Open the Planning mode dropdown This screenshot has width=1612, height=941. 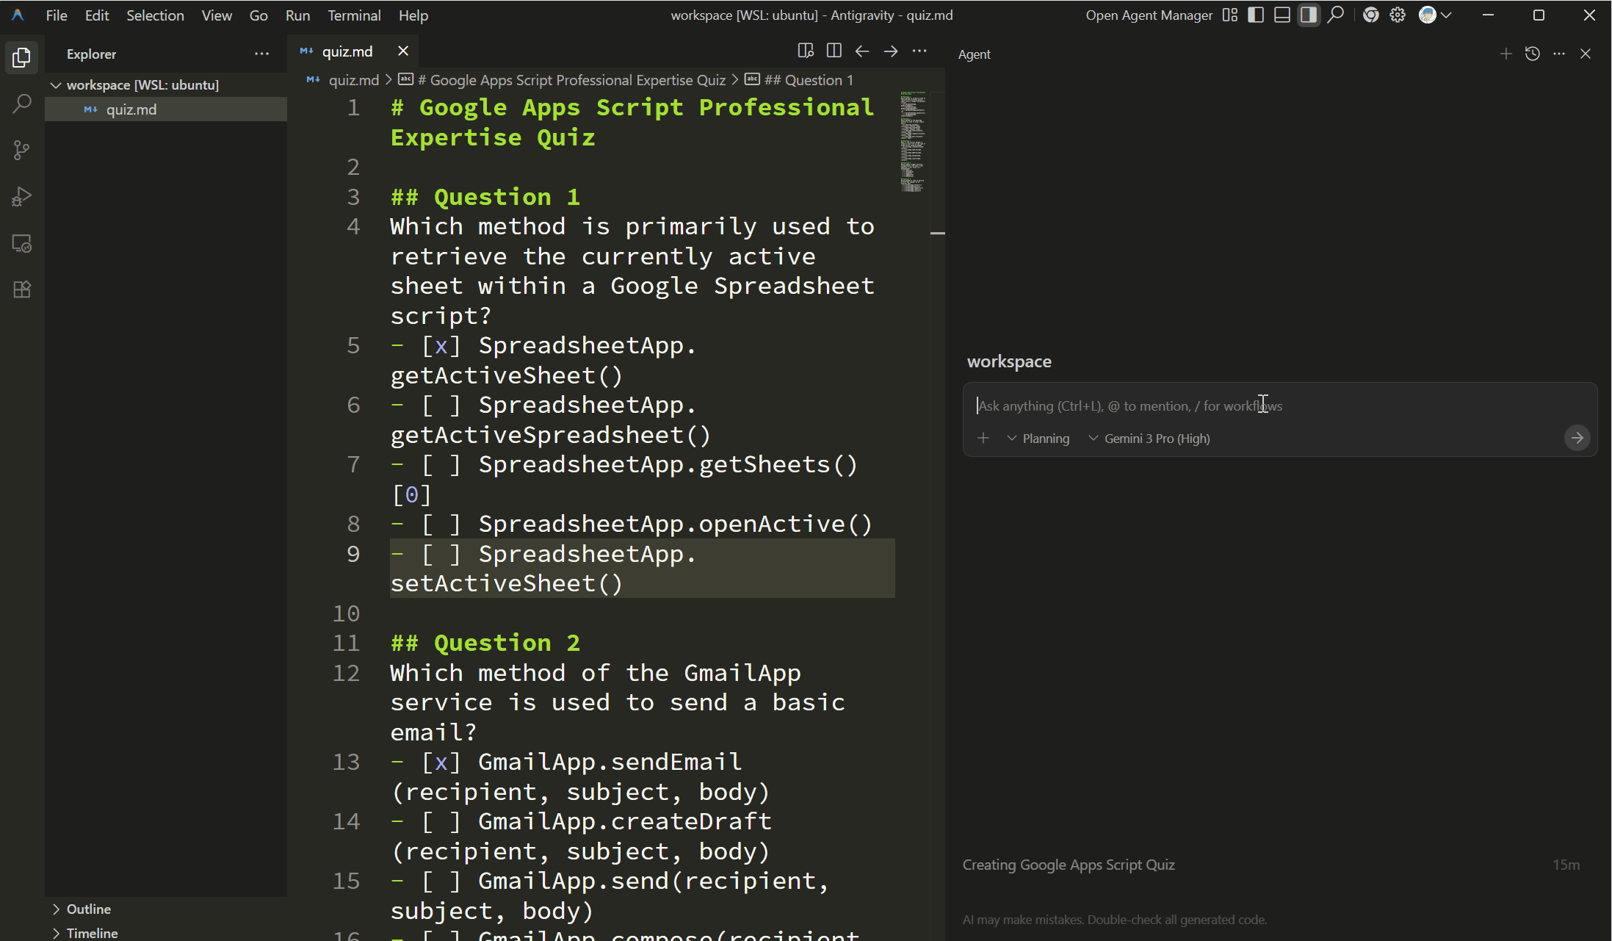coord(1038,439)
